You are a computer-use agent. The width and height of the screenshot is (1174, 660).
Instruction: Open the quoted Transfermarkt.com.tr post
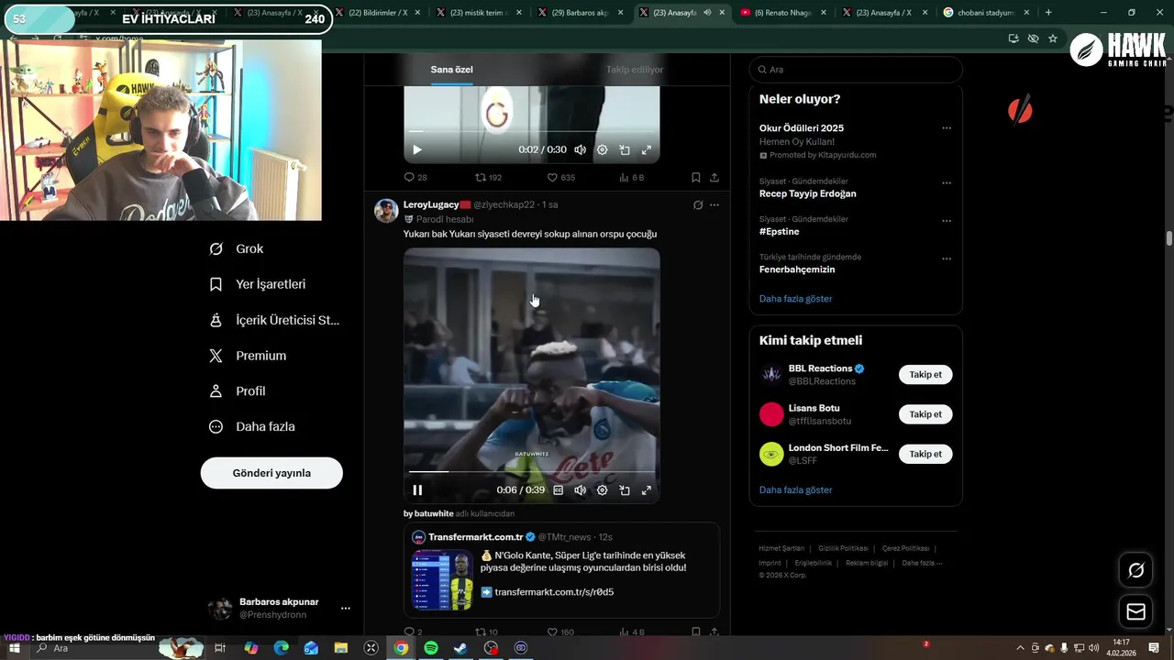point(561,569)
